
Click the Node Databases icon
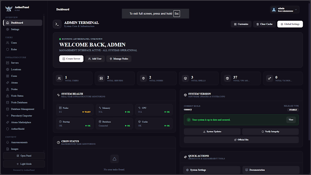click(x=8, y=102)
